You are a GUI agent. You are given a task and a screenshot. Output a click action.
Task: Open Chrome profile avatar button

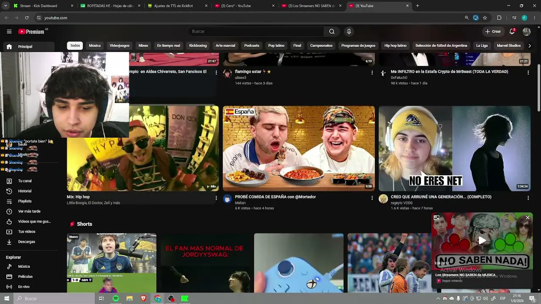coord(524,18)
